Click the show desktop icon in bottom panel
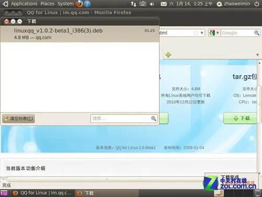 [4, 193]
